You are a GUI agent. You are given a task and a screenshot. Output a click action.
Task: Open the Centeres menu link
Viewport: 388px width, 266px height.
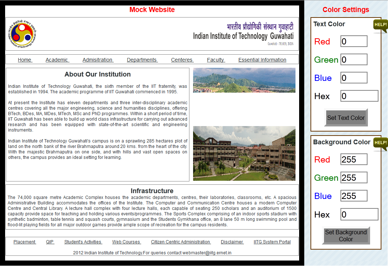182,60
